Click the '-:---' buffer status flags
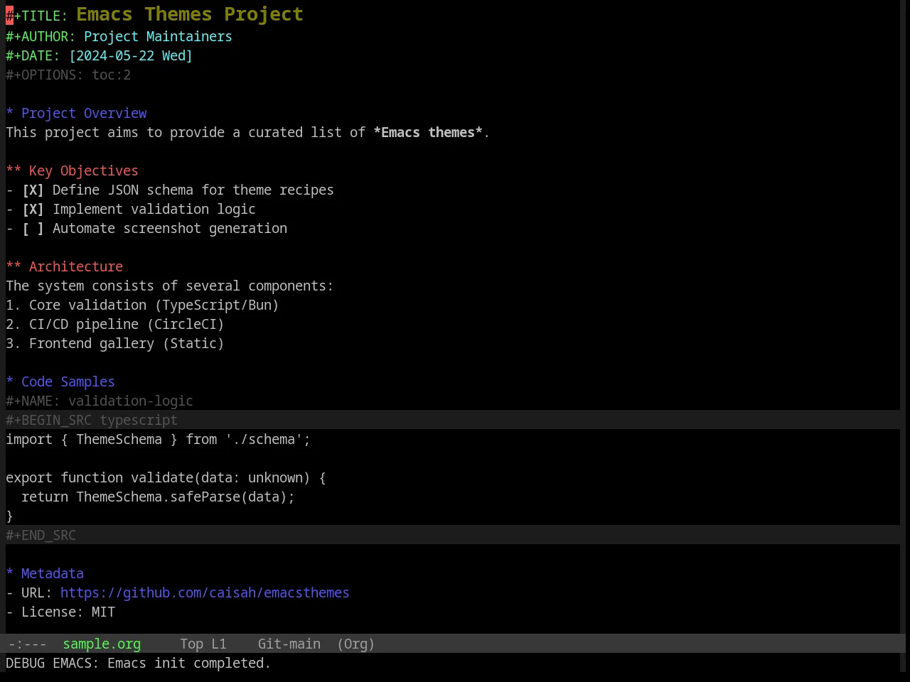 point(27,644)
